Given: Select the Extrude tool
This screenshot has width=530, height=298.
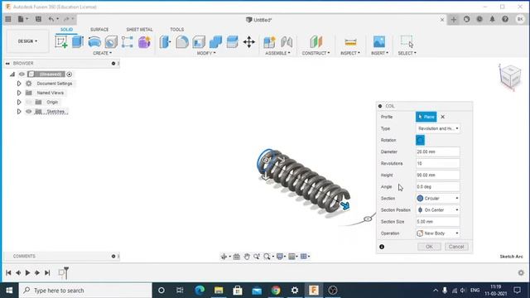Looking at the screenshot, I should tap(78, 42).
